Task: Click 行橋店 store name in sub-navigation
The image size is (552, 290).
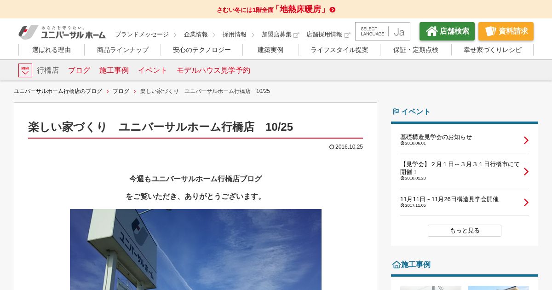Action: pyautogui.click(x=48, y=70)
